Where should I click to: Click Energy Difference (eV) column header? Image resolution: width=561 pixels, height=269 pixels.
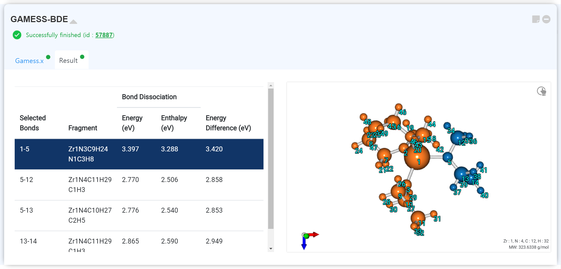228,123
